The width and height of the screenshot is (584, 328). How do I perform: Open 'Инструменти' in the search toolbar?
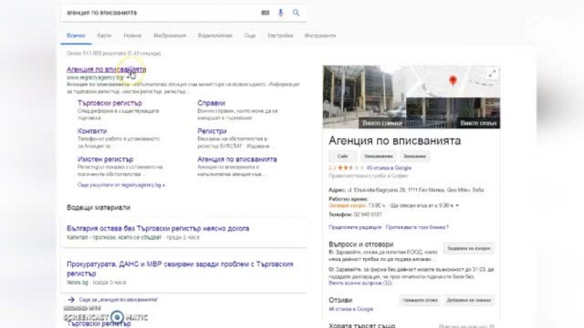320,36
